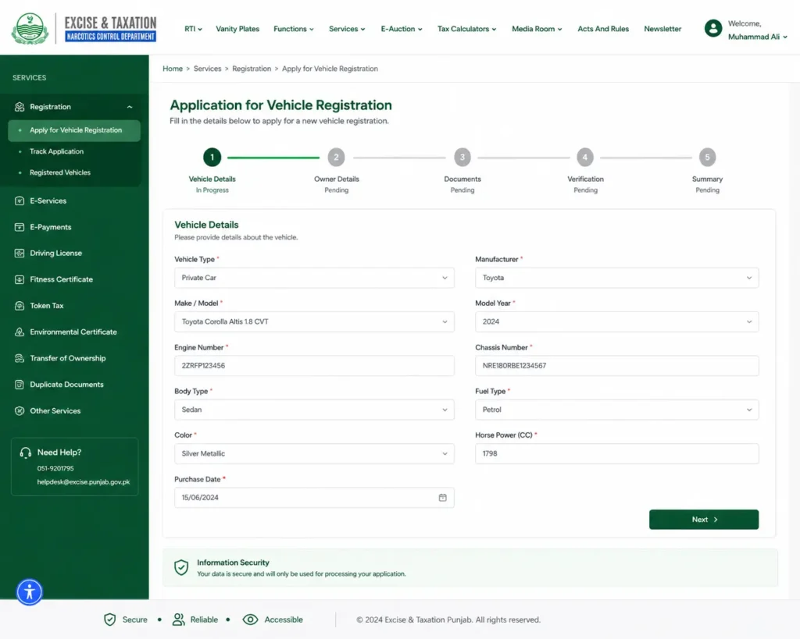This screenshot has height=639, width=800.
Task: Click step 2 Owner Details circle
Action: (336, 158)
